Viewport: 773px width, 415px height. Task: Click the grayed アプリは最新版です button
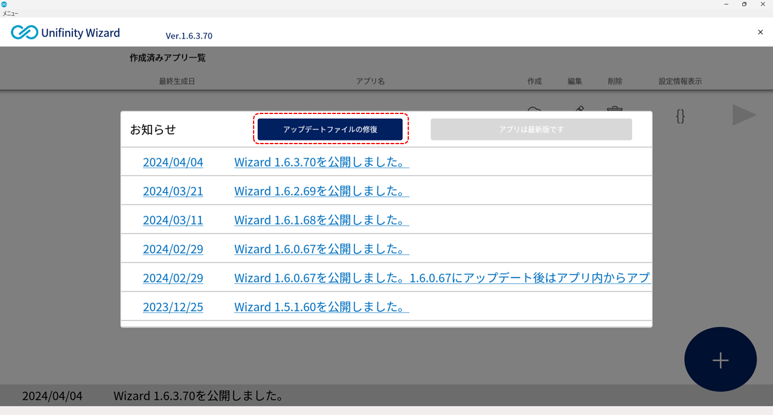[x=531, y=129]
